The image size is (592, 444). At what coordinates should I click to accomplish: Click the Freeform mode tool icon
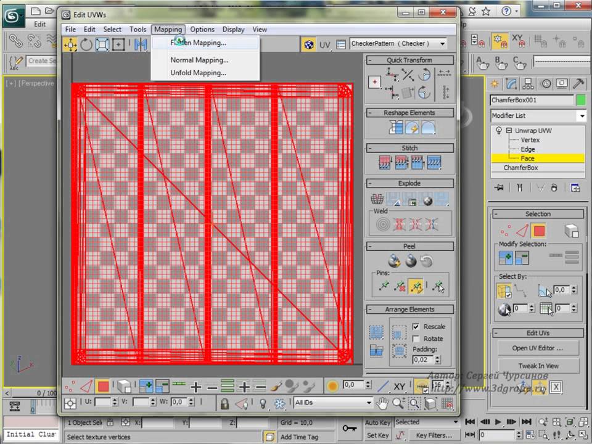(118, 44)
